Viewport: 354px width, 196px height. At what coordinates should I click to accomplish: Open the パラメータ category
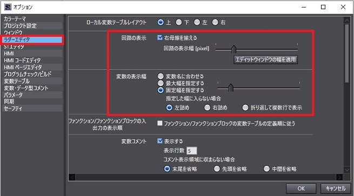[32, 94]
